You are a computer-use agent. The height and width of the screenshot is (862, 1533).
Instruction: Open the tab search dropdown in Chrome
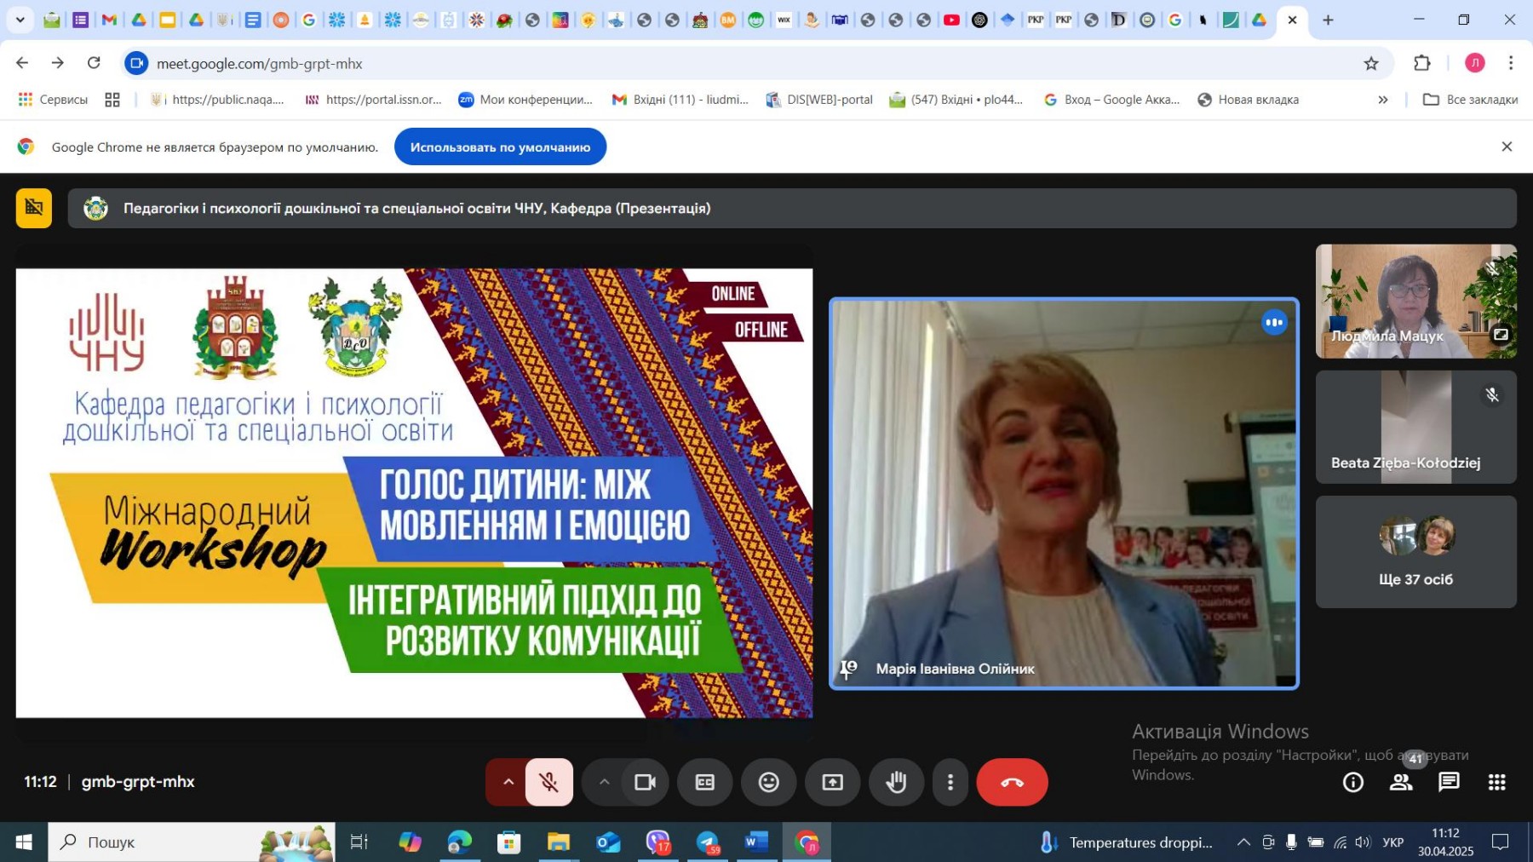(x=20, y=20)
